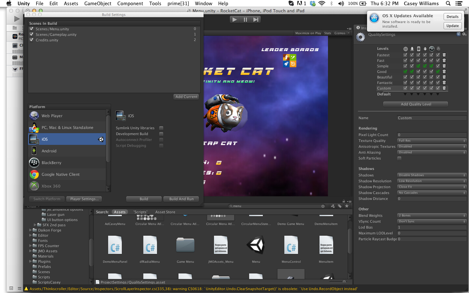Switch search scope to 'Scripts'
The height and width of the screenshot is (293, 469).
pyautogui.click(x=140, y=212)
